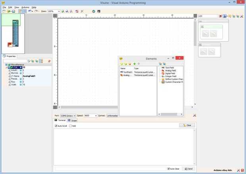The image size is (246, 174).
Task: Click the New file icon in the toolbar
Action: tap(4, 11)
